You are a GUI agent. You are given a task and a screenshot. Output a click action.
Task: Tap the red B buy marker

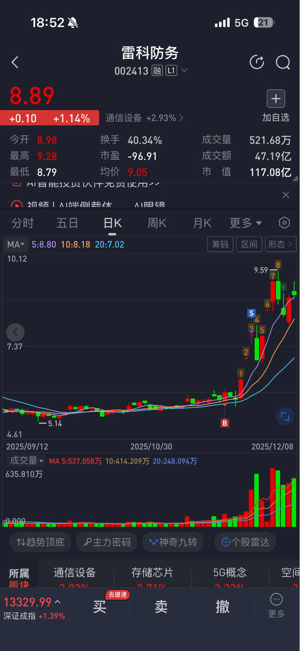click(x=225, y=423)
